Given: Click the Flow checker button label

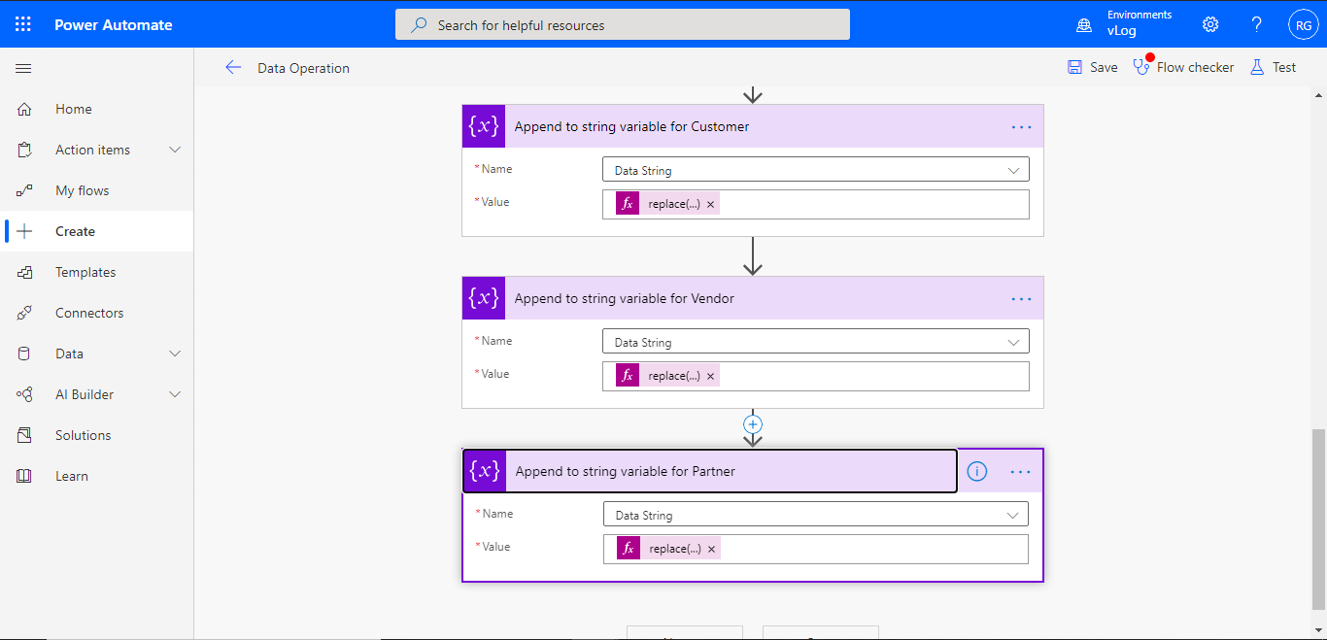Looking at the screenshot, I should [x=1195, y=67].
